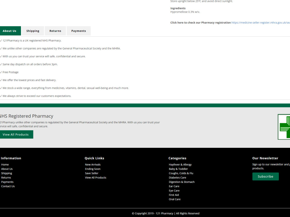Screen dimensions: 290x217
Task: Open View All Products quick link
Action: (x=96, y=178)
